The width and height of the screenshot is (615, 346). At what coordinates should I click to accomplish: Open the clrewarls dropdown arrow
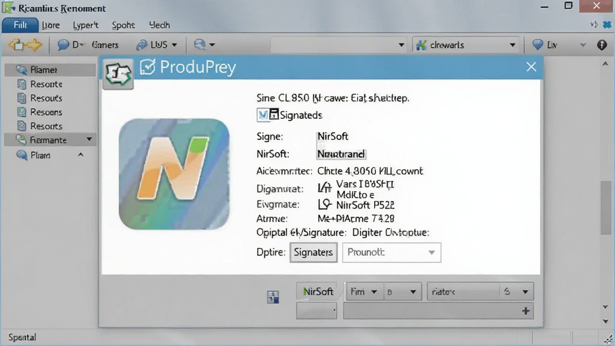pyautogui.click(x=513, y=45)
